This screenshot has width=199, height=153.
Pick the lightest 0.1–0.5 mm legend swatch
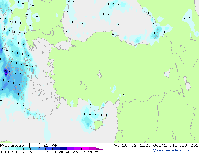pos(5,149)
